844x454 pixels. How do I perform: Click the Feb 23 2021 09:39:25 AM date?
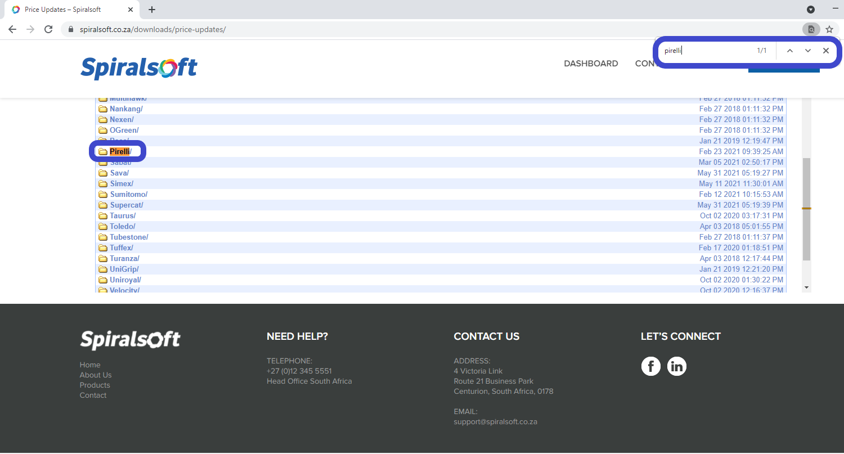coord(741,151)
